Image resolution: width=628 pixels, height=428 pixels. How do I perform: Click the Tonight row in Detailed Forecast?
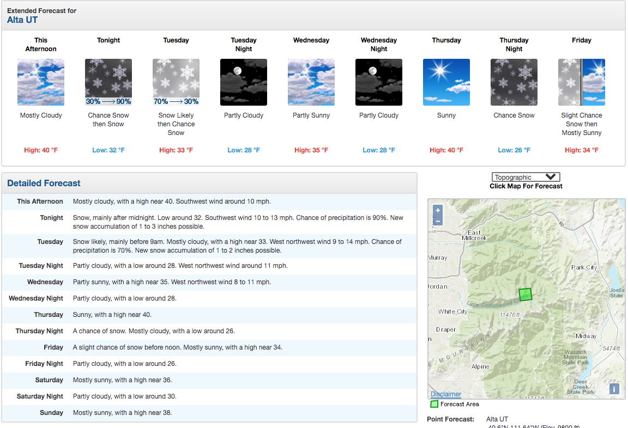[x=209, y=222]
